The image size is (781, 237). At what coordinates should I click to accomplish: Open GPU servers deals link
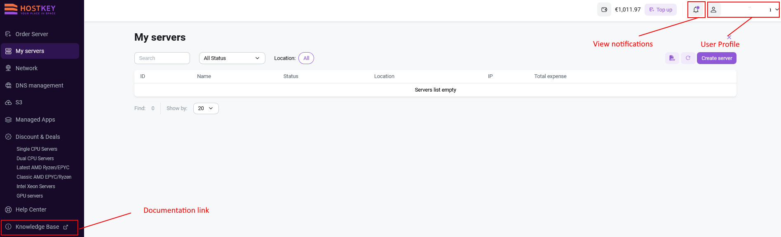point(30,196)
